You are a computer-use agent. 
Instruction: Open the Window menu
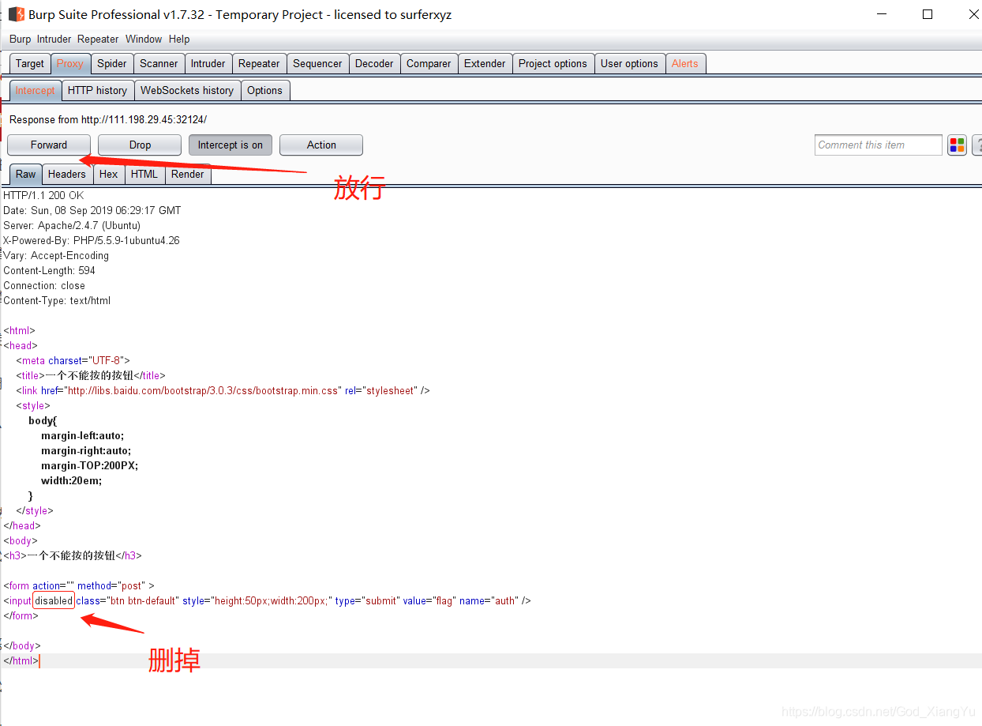pyautogui.click(x=144, y=39)
